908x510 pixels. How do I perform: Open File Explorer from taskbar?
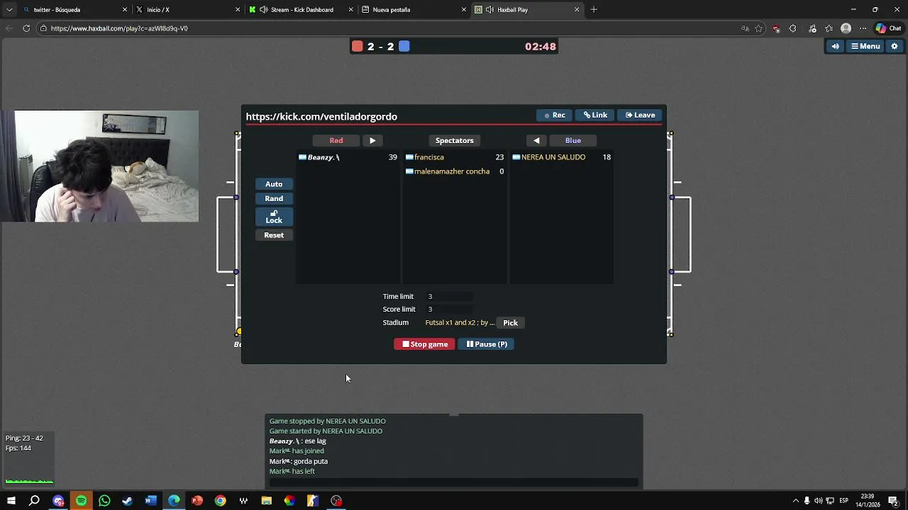point(267,501)
